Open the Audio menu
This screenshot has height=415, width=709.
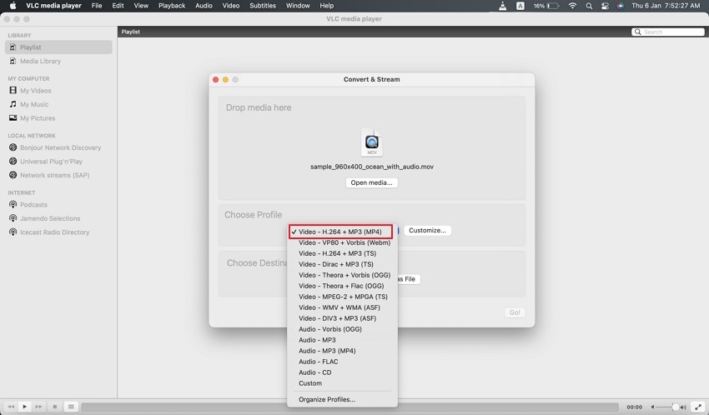204,6
